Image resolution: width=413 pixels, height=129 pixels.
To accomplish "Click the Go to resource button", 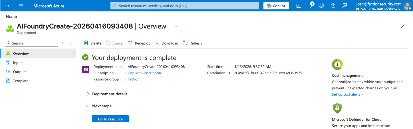I will pos(110,119).
